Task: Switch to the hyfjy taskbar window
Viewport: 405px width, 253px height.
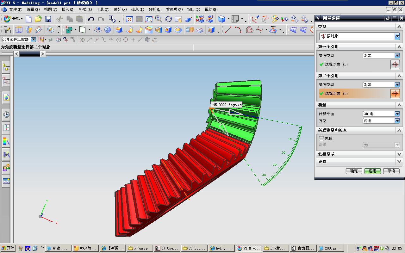Action: click(x=221, y=249)
